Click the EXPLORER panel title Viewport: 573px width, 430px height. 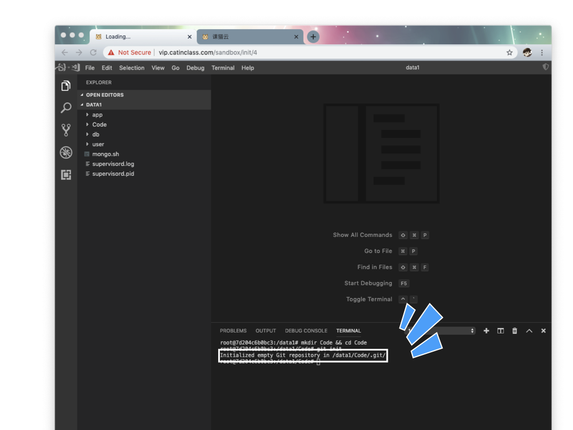point(98,82)
